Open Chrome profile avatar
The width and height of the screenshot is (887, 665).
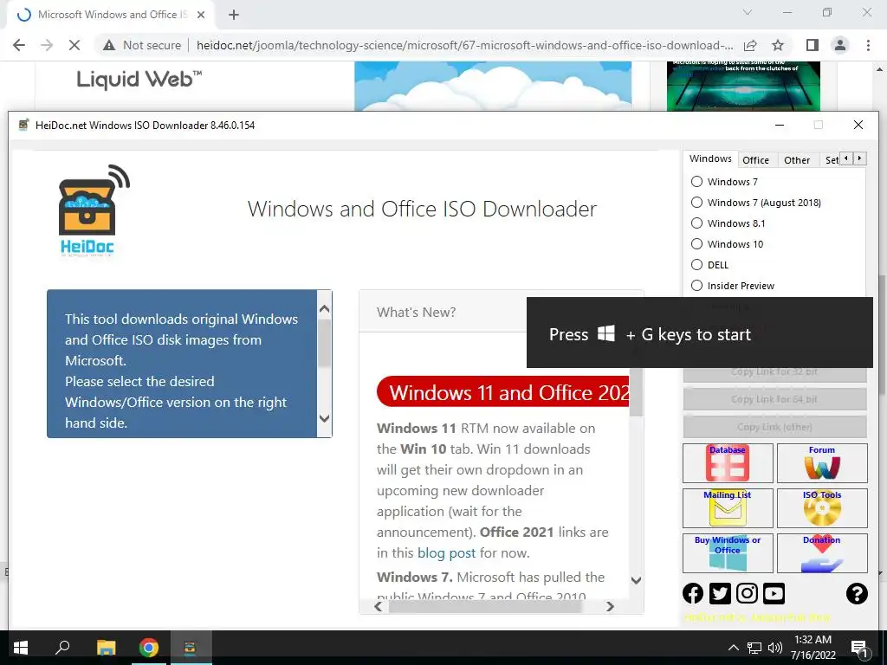840,45
